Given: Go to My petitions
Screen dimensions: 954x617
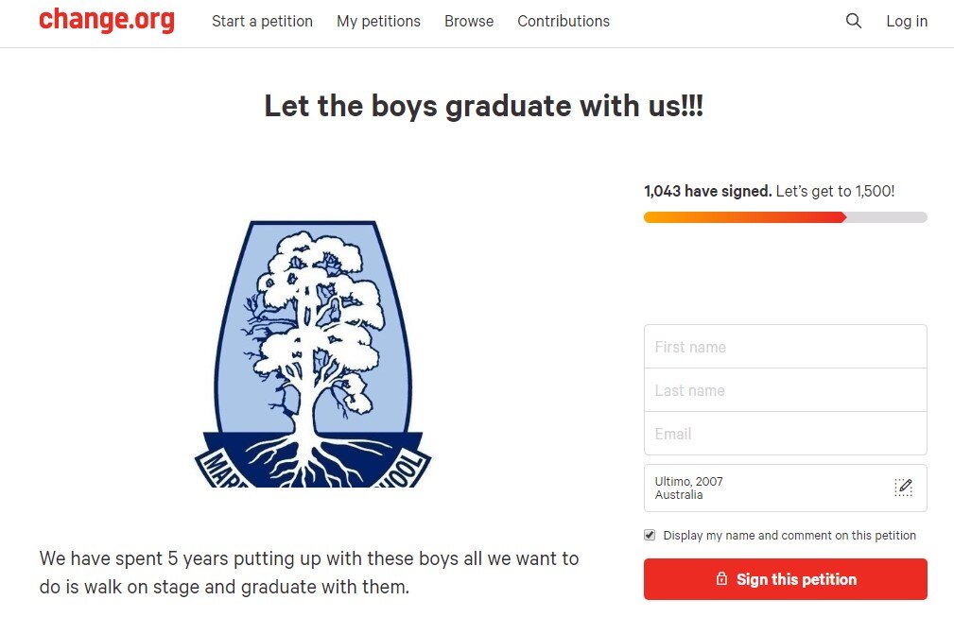Looking at the screenshot, I should point(378,21).
